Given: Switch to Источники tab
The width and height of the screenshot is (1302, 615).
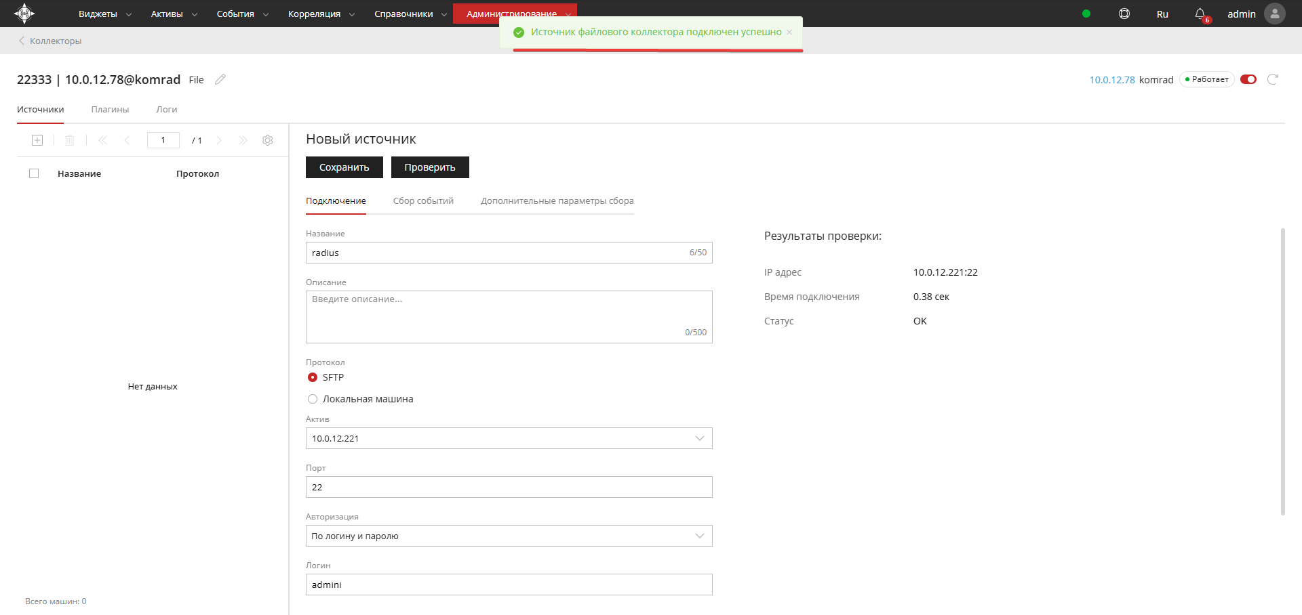Looking at the screenshot, I should [x=41, y=109].
